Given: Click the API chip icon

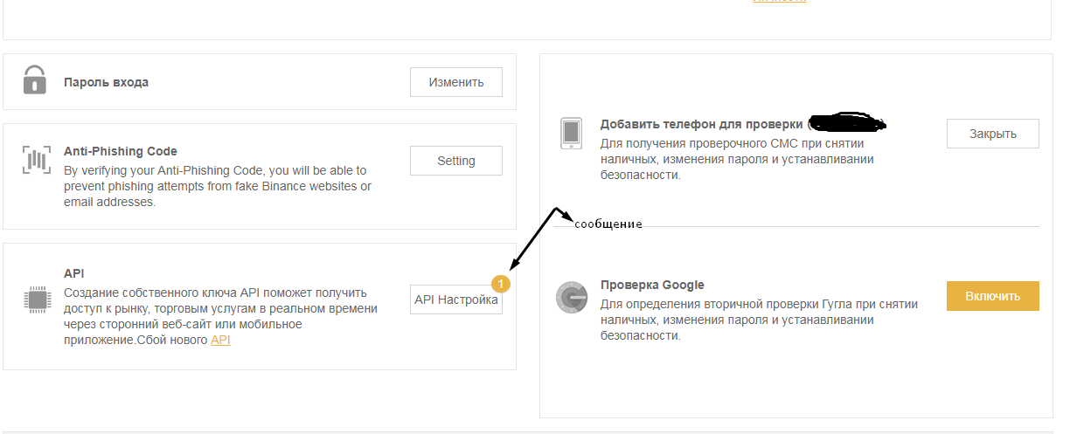Looking at the screenshot, I should pyautogui.click(x=35, y=300).
